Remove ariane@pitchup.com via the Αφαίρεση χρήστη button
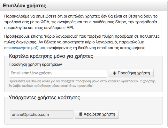 (x=97, y=114)
